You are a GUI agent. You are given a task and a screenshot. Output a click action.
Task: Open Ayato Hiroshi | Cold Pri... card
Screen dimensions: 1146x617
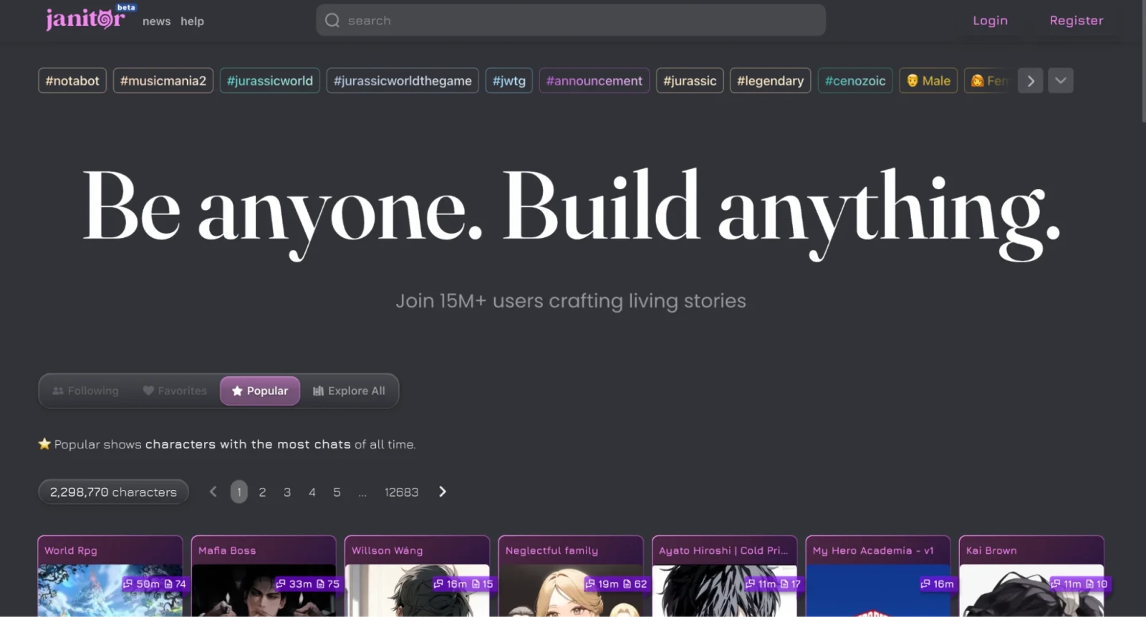[x=724, y=576]
